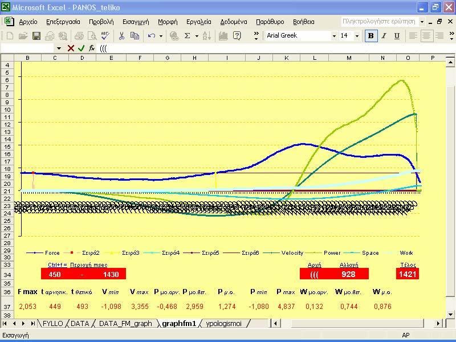Click the fx Insert Function icon
Viewport: 456px width, 342px height.
[92, 48]
